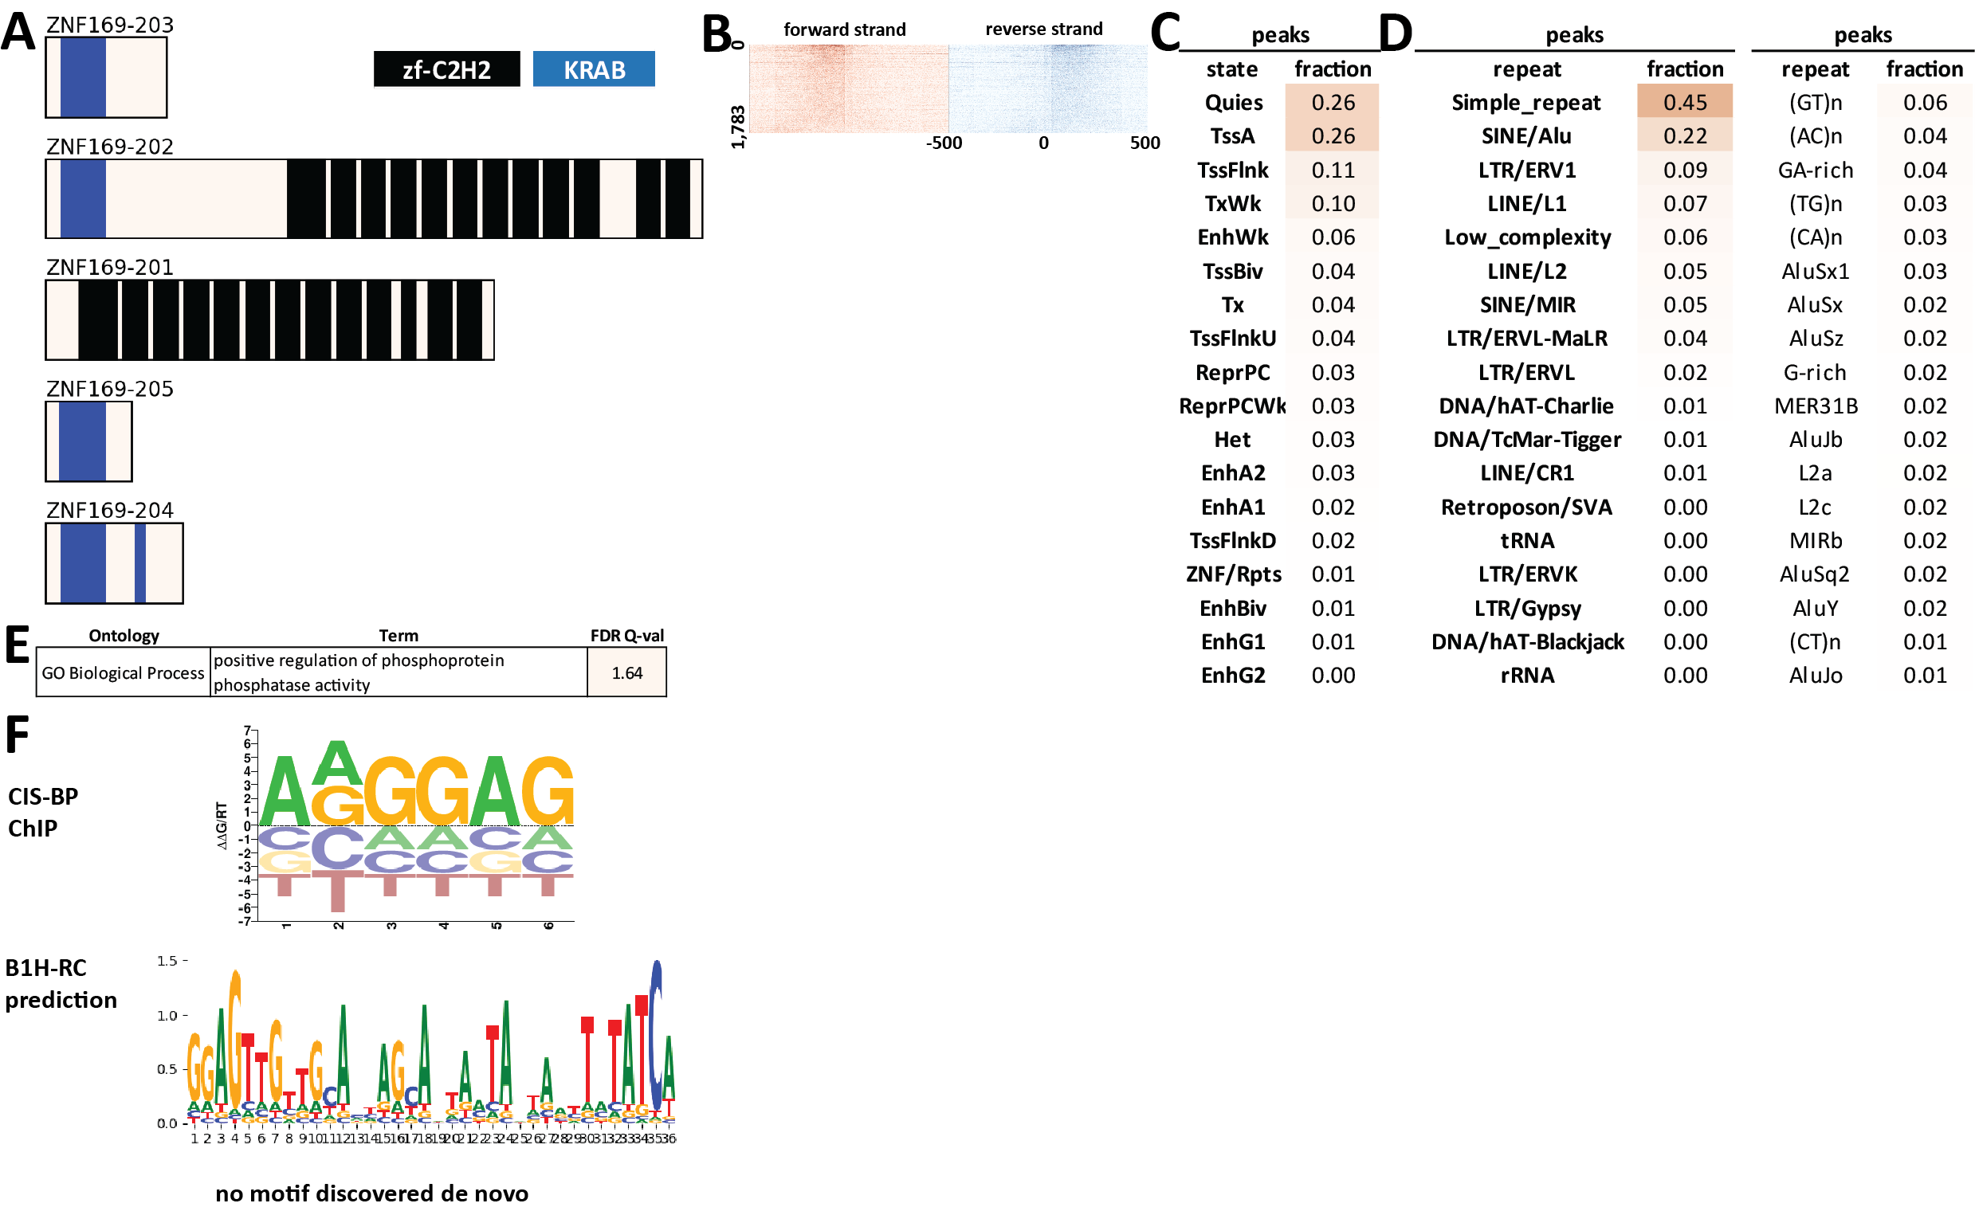Click the LTR/ERV1 repeat label
This screenshot has height=1211, width=1975.
pyautogui.click(x=1526, y=170)
